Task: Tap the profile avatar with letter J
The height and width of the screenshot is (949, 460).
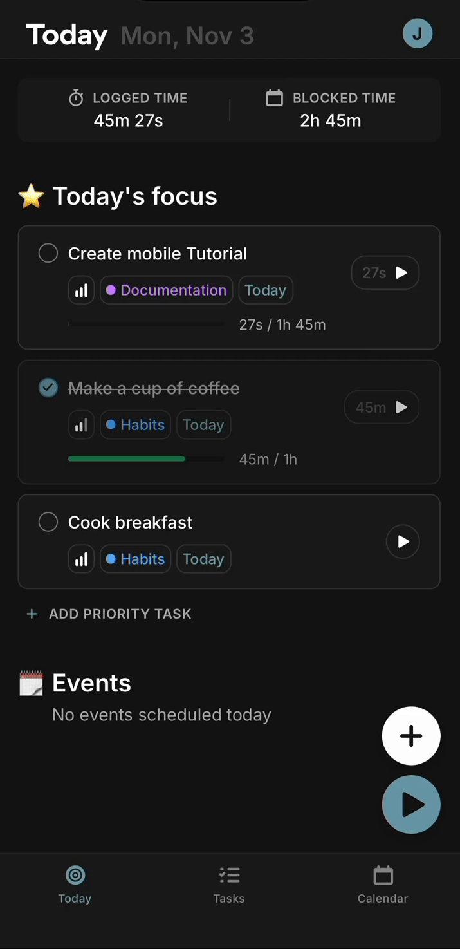Action: [x=418, y=33]
